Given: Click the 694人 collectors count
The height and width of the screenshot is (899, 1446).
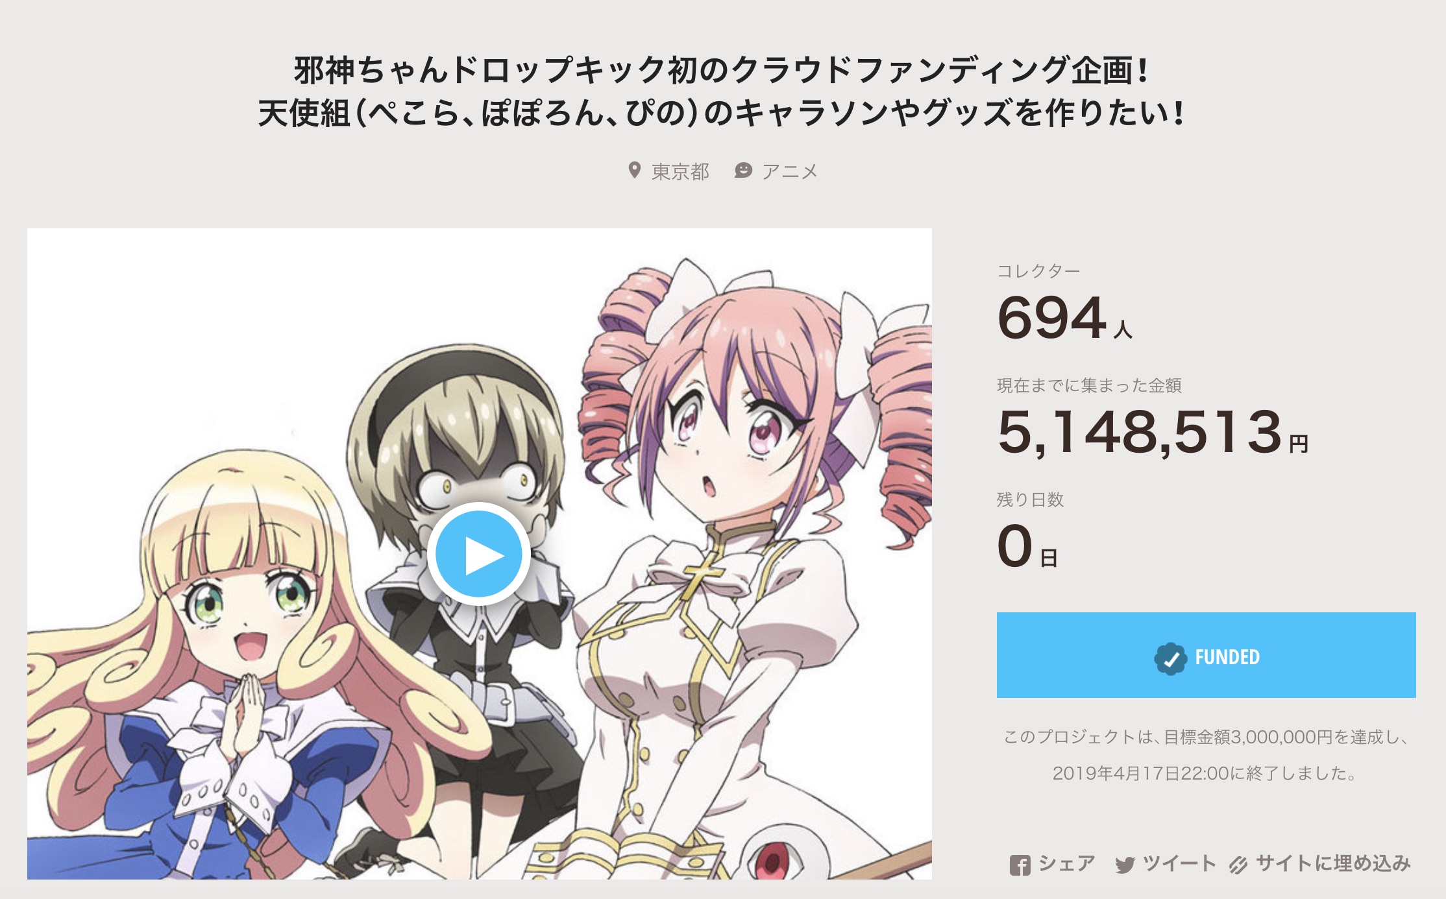Looking at the screenshot, I should point(1065,318).
